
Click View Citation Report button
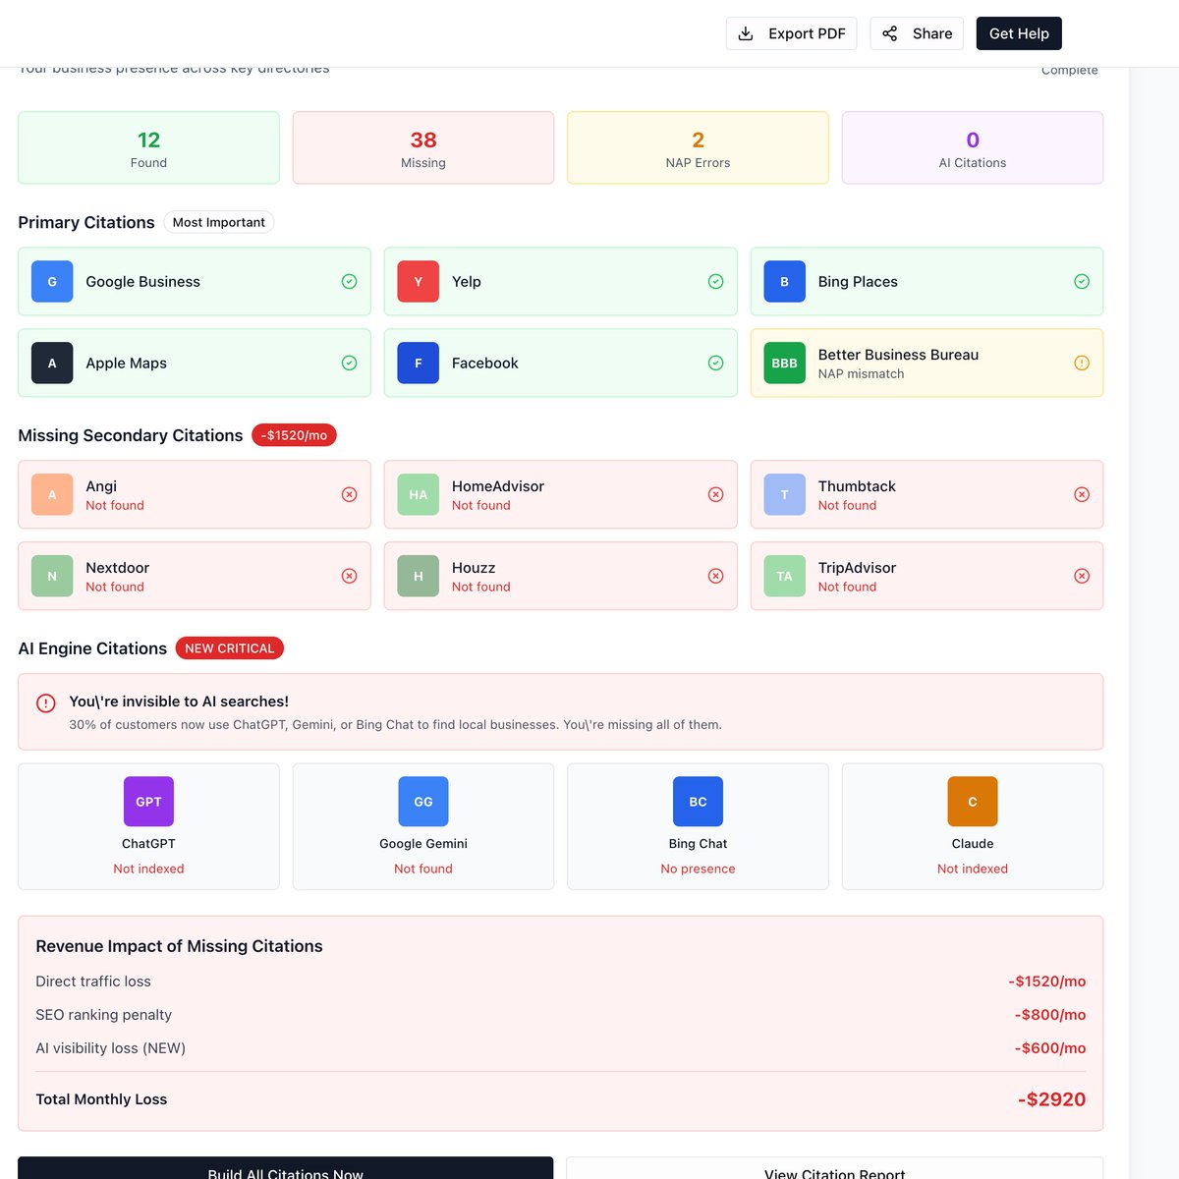click(835, 1168)
